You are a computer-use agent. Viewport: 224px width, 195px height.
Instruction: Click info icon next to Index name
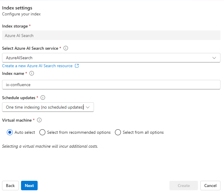pyautogui.click(x=32, y=73)
